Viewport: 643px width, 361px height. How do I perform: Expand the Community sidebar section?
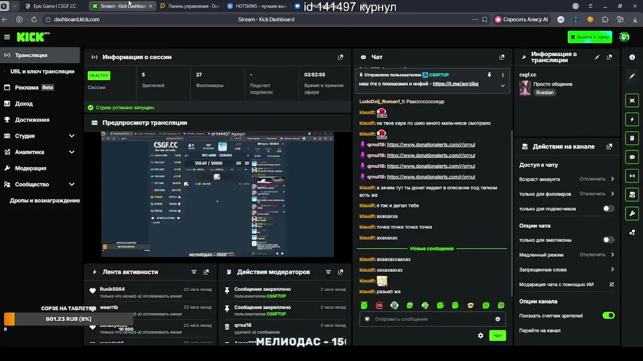click(x=71, y=185)
